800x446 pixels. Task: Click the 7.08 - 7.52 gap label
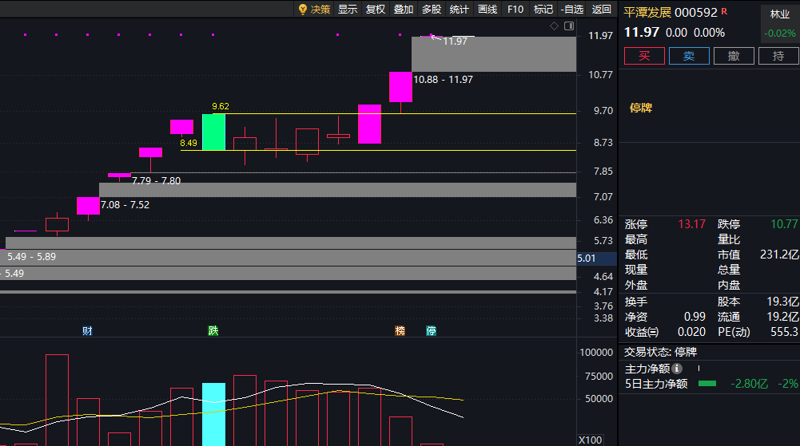click(125, 205)
